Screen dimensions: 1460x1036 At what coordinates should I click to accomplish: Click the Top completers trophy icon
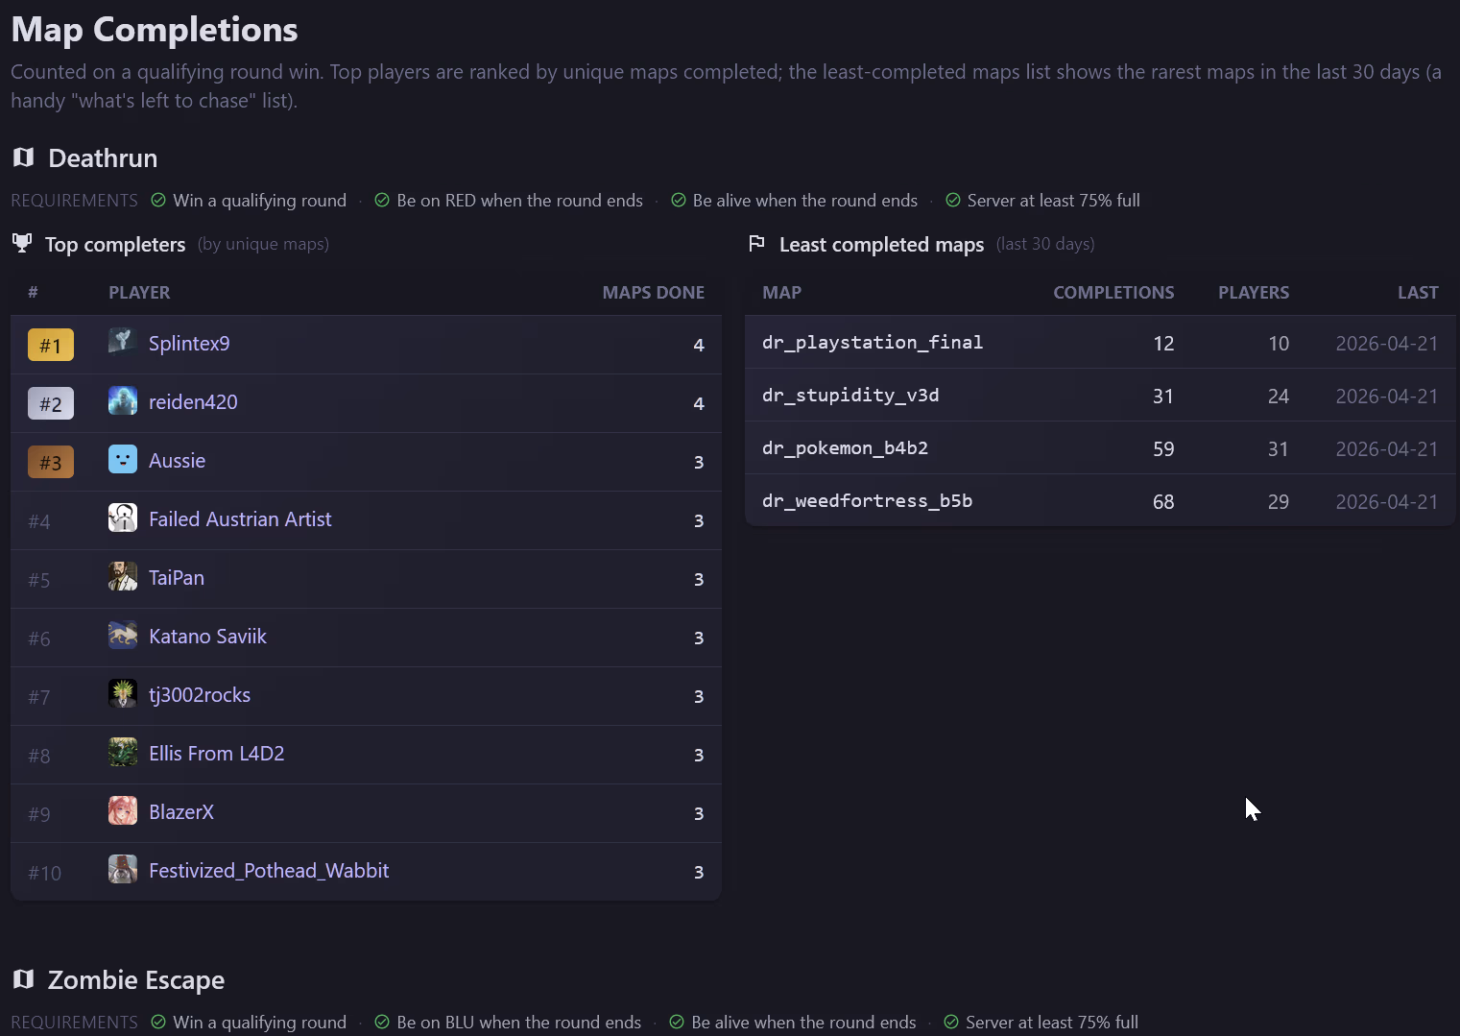pos(22,243)
